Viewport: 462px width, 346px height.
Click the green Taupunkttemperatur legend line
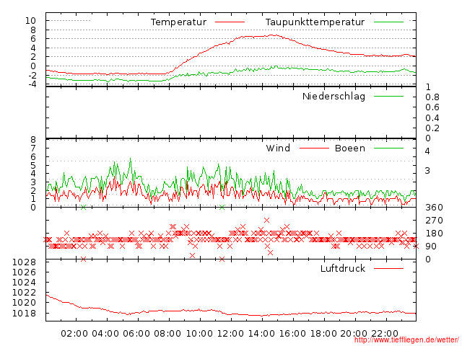(x=388, y=22)
